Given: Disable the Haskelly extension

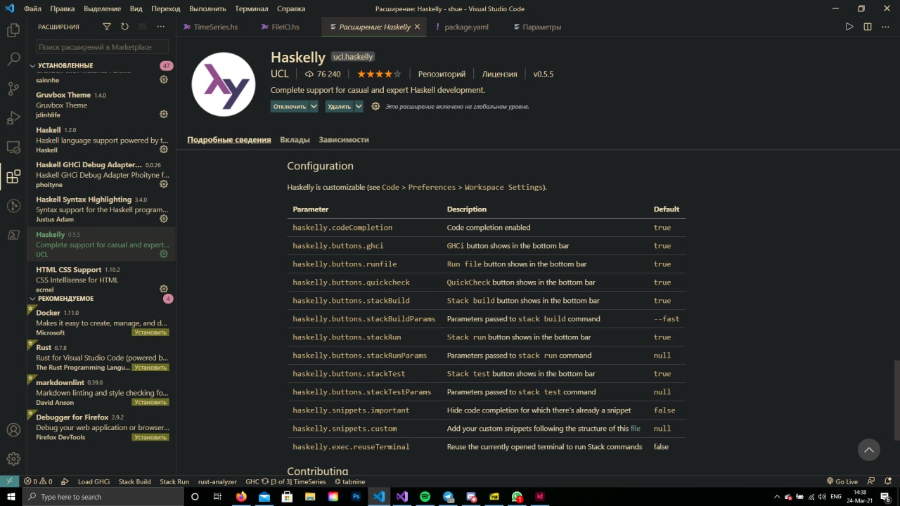Looking at the screenshot, I should (x=289, y=106).
